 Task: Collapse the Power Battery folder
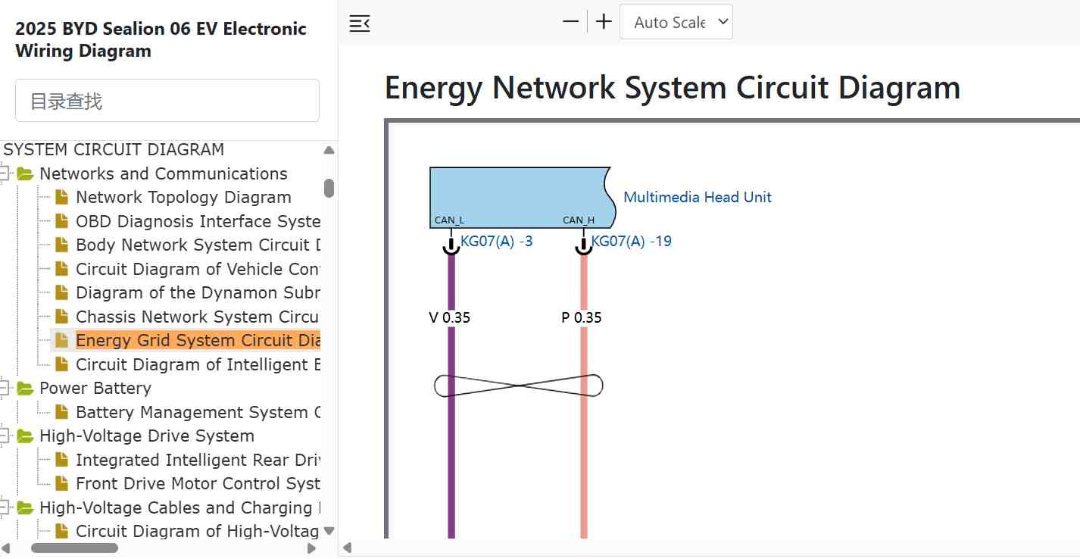[x=5, y=388]
